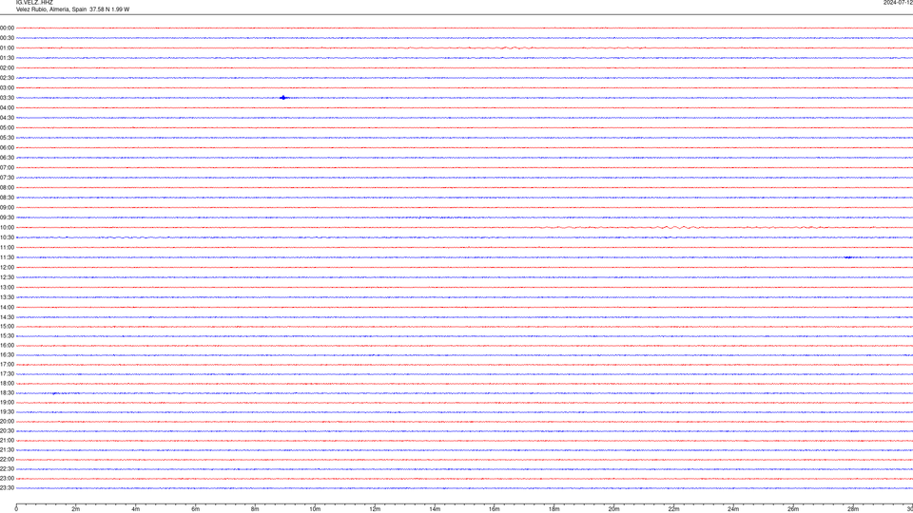Click the 17:30 trace label
Screen dimensions: 913x513
[7, 374]
